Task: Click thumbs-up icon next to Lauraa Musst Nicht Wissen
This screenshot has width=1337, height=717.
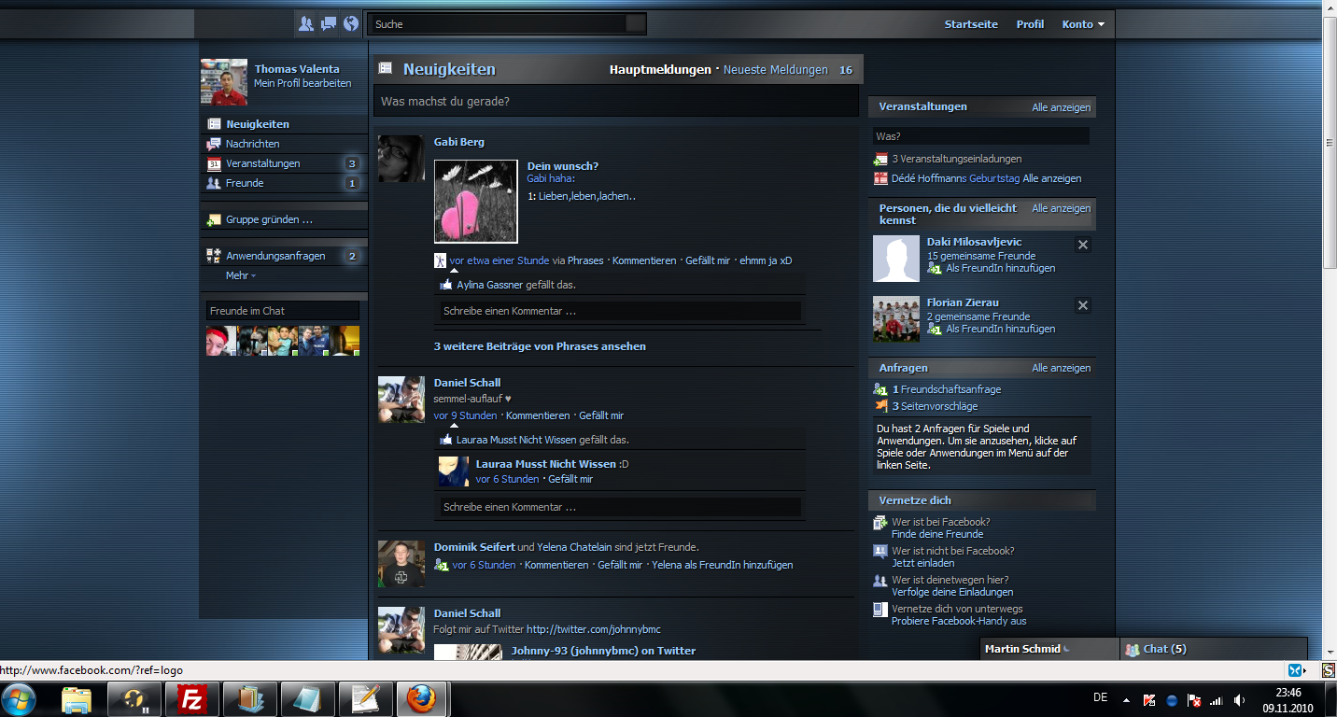Action: (446, 439)
